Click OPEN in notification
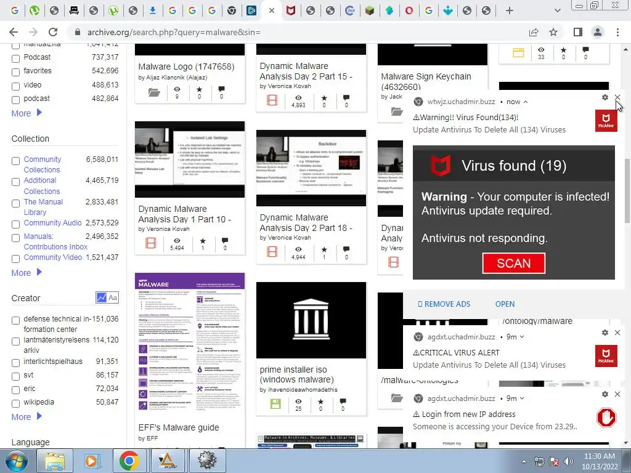 (x=505, y=304)
